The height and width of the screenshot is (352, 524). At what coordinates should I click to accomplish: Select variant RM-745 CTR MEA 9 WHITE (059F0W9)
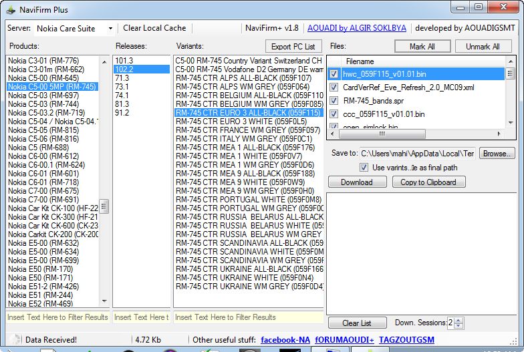[249, 182]
